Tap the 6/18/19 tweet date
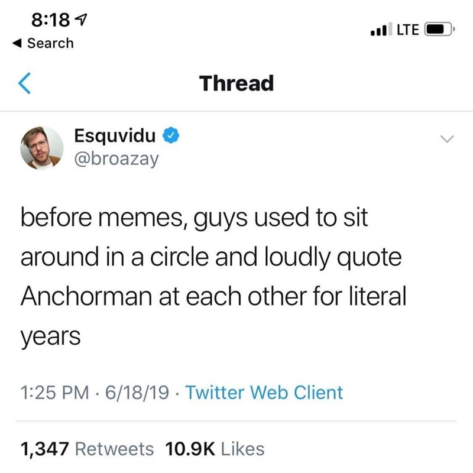 coord(132,391)
